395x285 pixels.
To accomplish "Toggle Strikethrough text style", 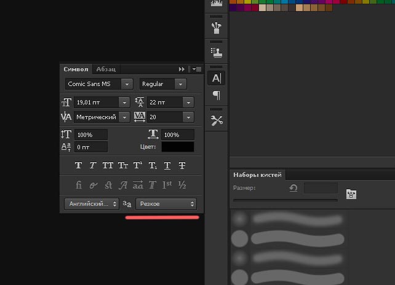I will point(182,165).
